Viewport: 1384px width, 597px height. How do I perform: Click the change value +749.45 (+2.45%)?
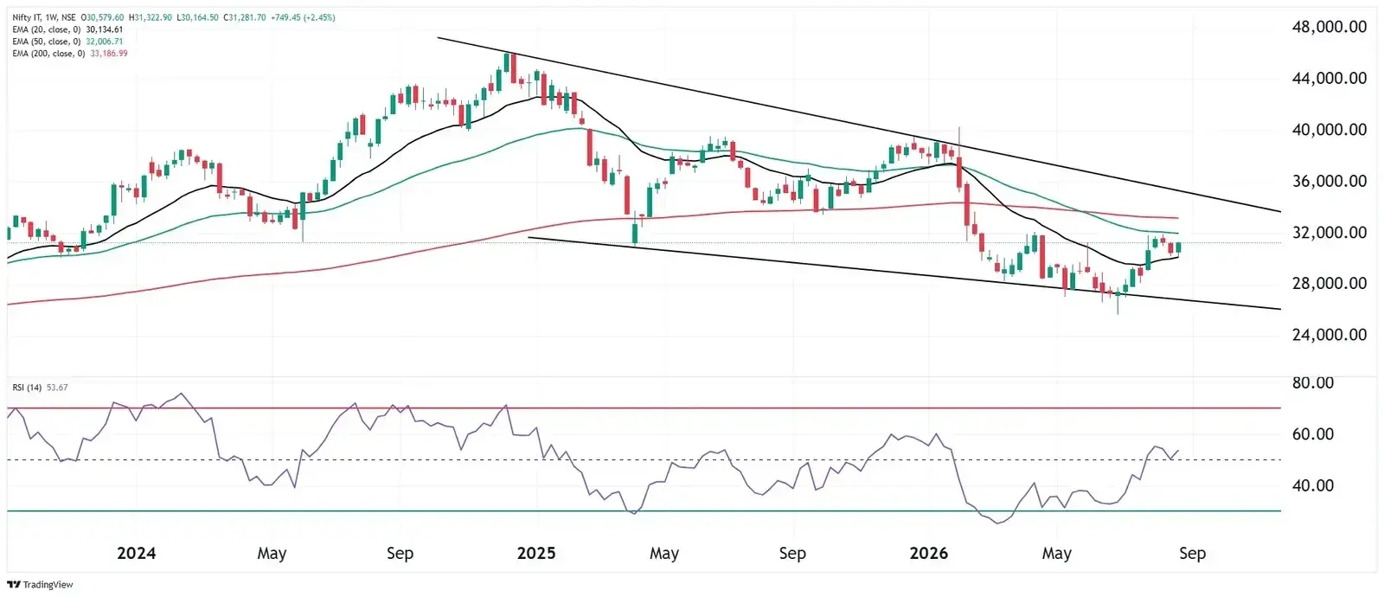coord(303,17)
